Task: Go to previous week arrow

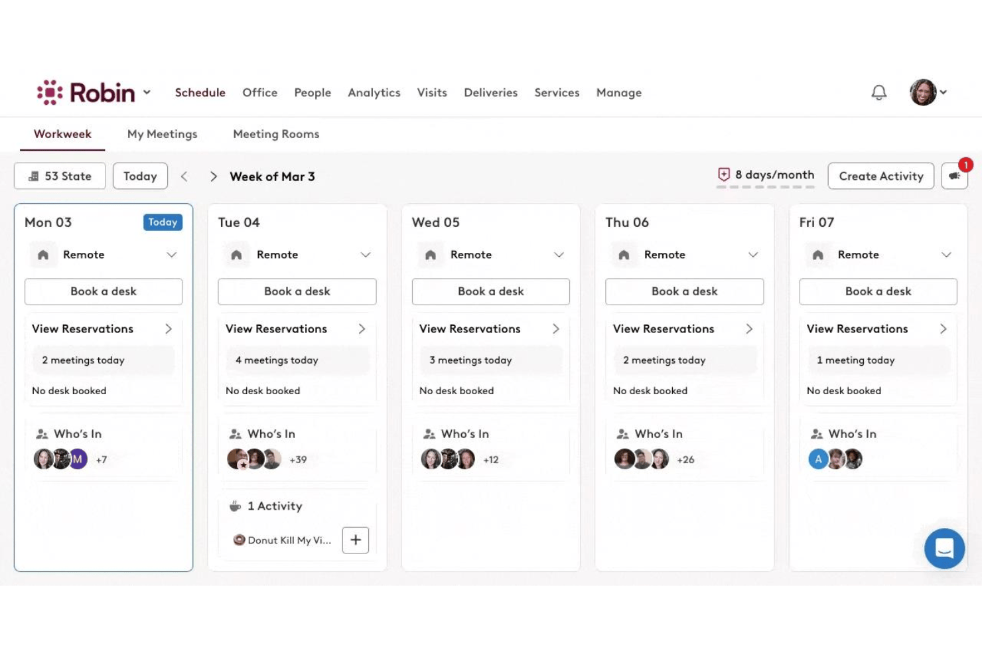Action: click(184, 177)
